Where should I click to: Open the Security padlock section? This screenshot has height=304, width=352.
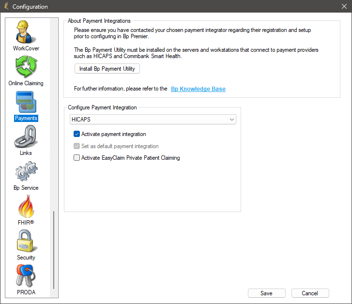tap(26, 245)
